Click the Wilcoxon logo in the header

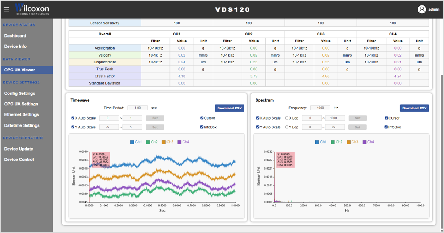pyautogui.click(x=32, y=9)
